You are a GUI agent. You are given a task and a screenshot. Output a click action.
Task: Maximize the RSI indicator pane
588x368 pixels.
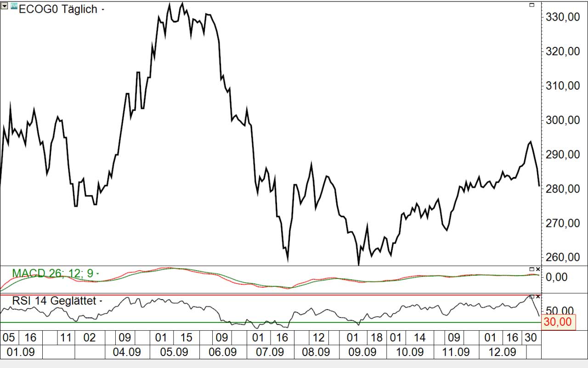532,296
